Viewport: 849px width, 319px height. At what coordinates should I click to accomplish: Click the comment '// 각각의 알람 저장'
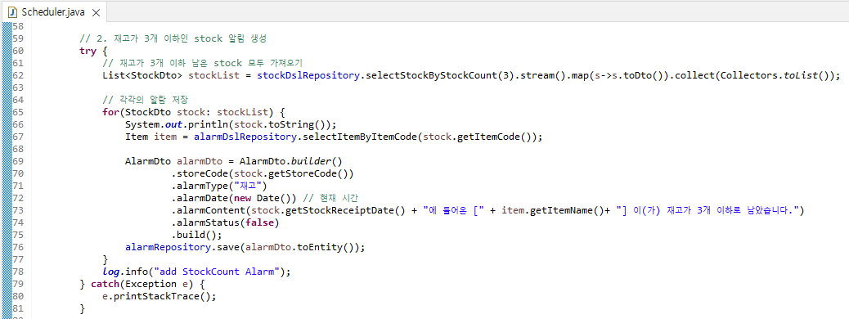[145, 100]
